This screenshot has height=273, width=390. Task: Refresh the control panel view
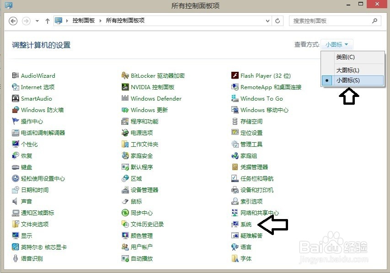(278, 21)
